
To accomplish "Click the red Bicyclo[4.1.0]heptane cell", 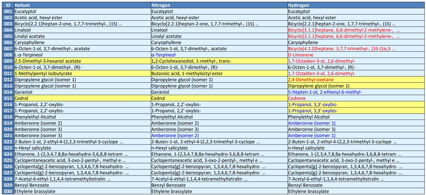I will (356, 49).
